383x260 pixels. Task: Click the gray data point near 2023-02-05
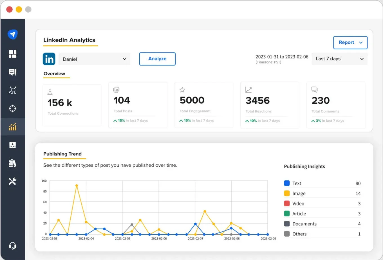tap(132, 225)
